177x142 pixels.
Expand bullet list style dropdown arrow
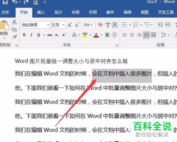130,25
